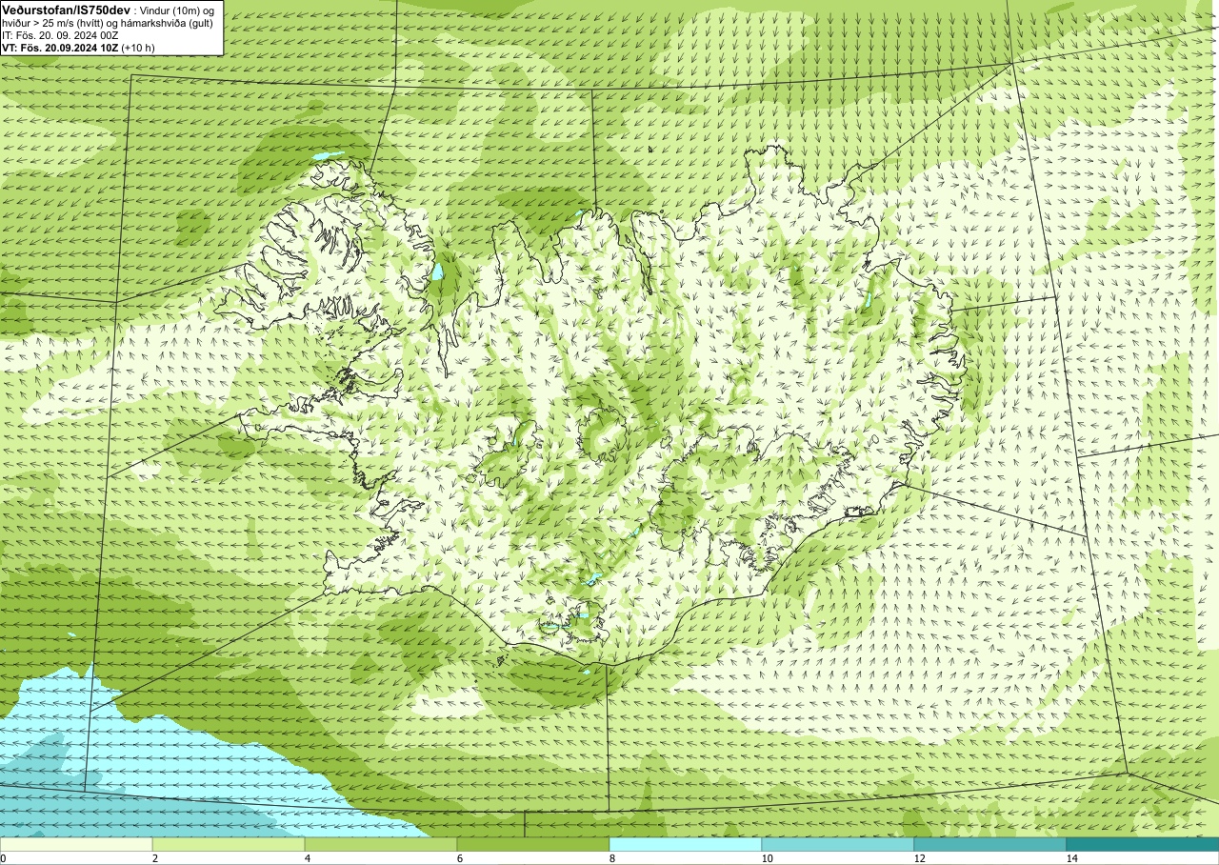The width and height of the screenshot is (1219, 865).
Task: Click the legend scale label '14'
Action: pyautogui.click(x=1072, y=858)
